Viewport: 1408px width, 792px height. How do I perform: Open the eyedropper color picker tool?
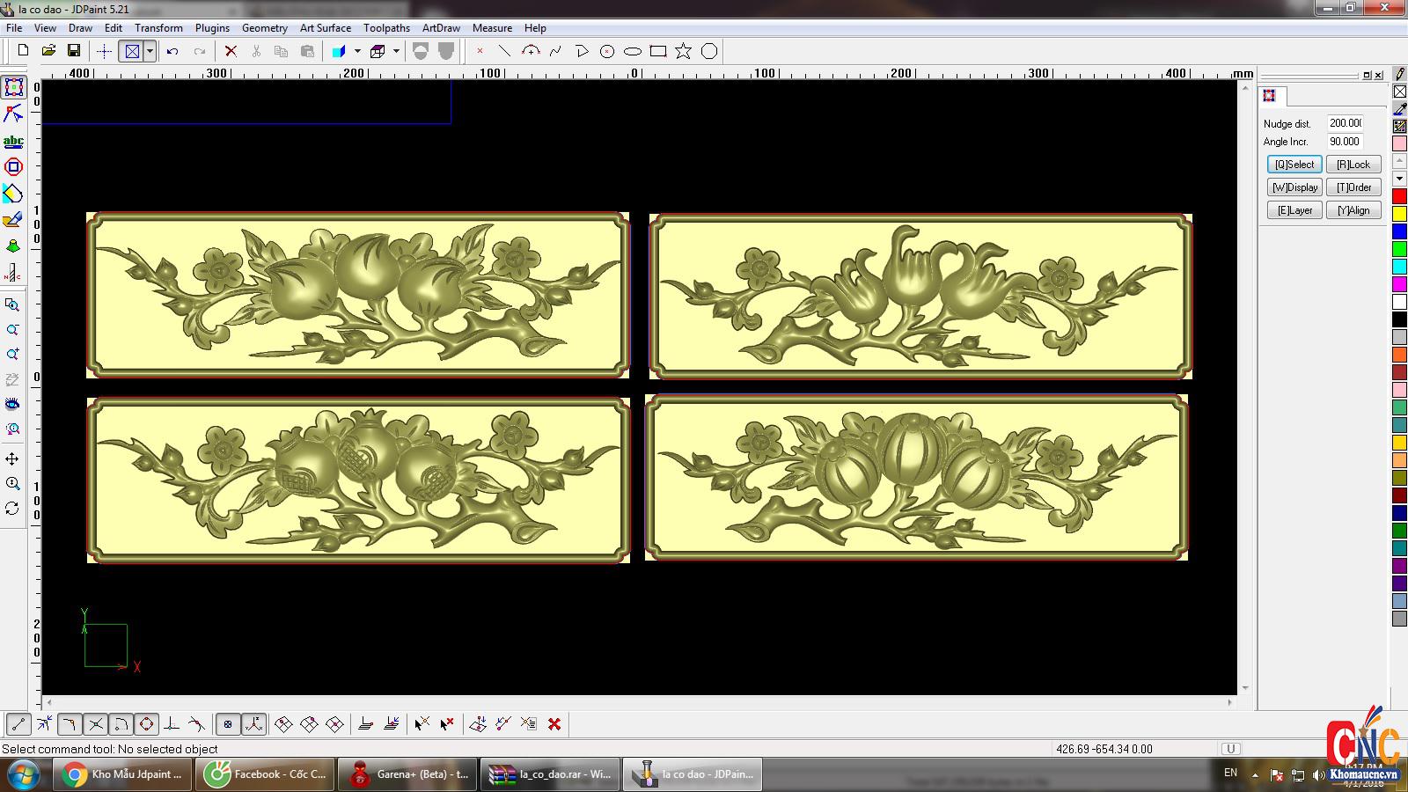tap(1399, 109)
